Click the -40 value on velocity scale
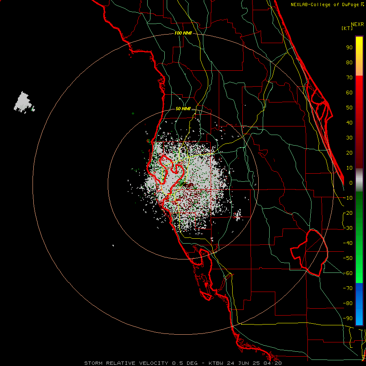Viewport: 366px width, 366px height. pyautogui.click(x=348, y=243)
